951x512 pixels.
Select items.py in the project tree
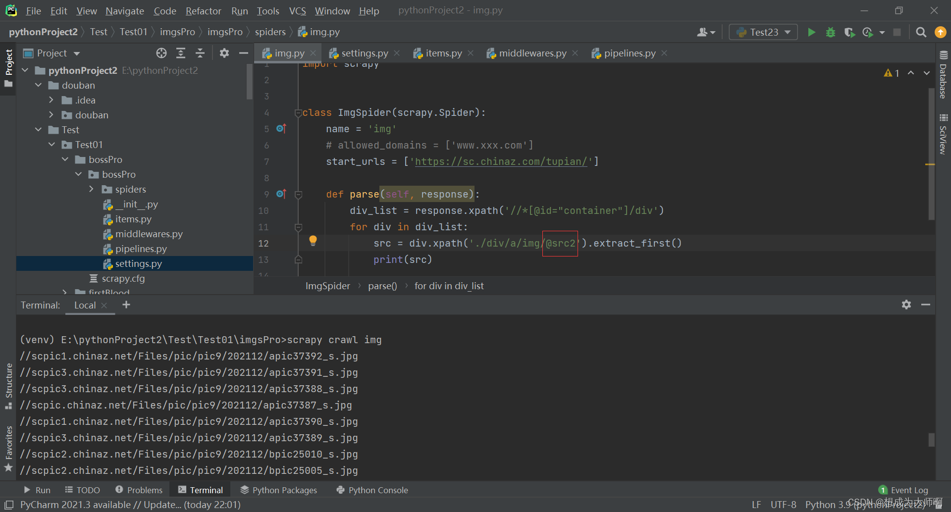(x=133, y=219)
